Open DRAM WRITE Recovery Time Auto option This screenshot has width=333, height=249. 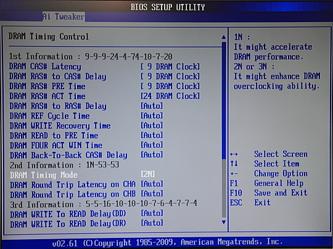(152, 125)
